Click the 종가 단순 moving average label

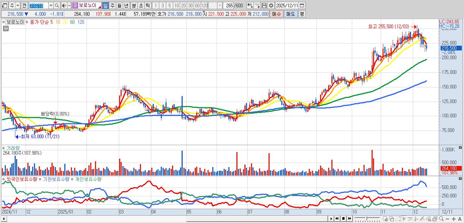39,22
